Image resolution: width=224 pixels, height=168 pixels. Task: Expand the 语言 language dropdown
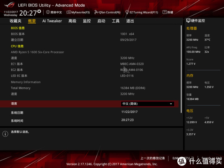point(147,104)
